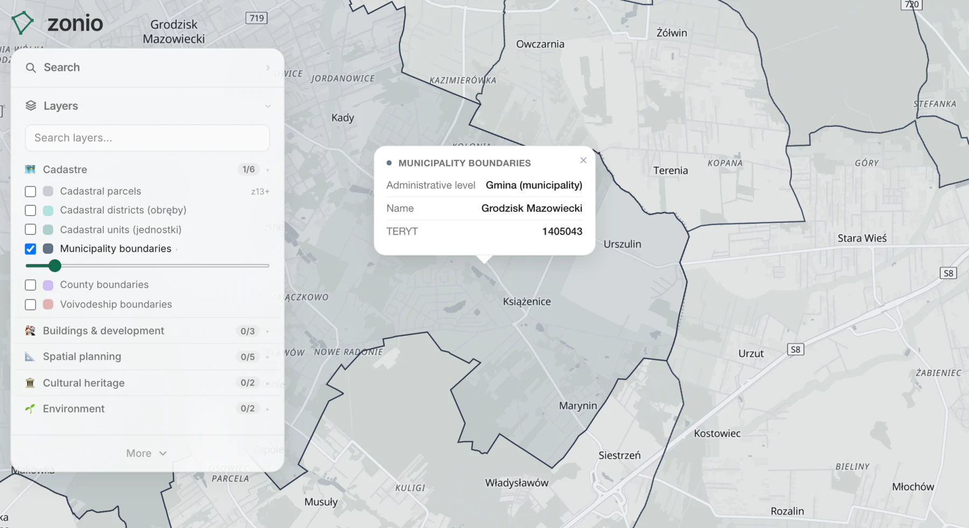The image size is (969, 528).
Task: Expand the Search section arrow
Action: [268, 68]
